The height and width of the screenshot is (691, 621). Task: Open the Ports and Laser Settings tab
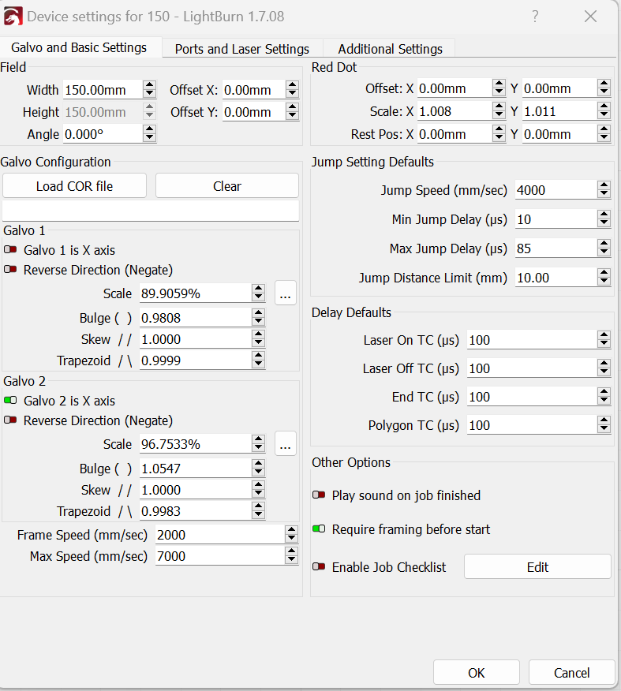click(x=242, y=48)
